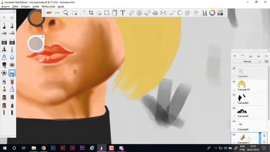Viewport: 270px width, 152px height.
Task: Open the Perspective guides tool
Action: pos(155,13)
